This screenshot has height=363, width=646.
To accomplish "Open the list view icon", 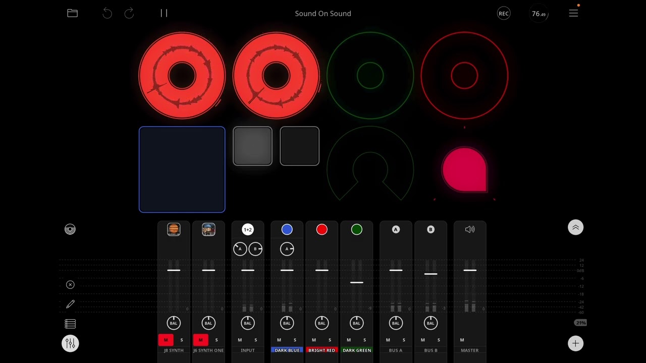I will coord(70,324).
